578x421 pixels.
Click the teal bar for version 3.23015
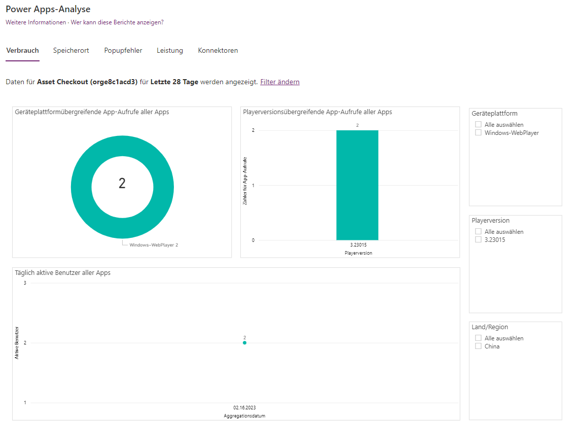coord(357,185)
